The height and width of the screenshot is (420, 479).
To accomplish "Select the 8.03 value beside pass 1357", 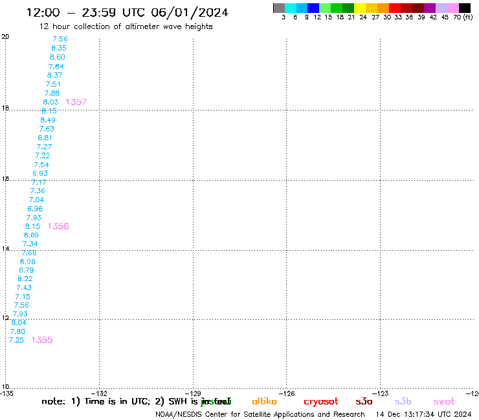I will tap(50, 102).
